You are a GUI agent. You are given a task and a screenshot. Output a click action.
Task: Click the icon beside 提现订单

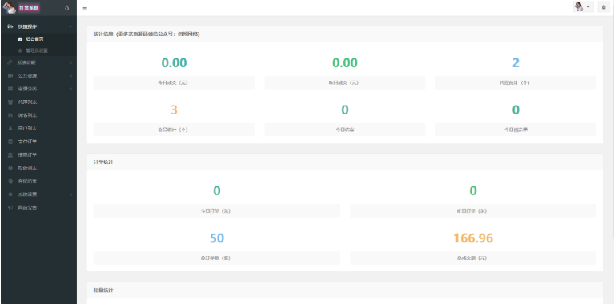10,155
